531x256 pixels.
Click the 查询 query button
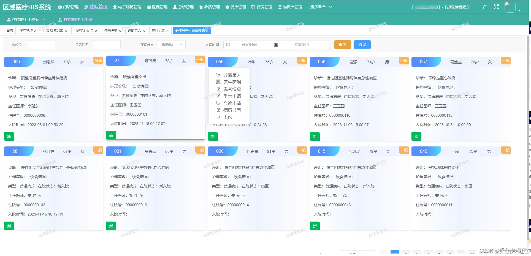(362, 44)
